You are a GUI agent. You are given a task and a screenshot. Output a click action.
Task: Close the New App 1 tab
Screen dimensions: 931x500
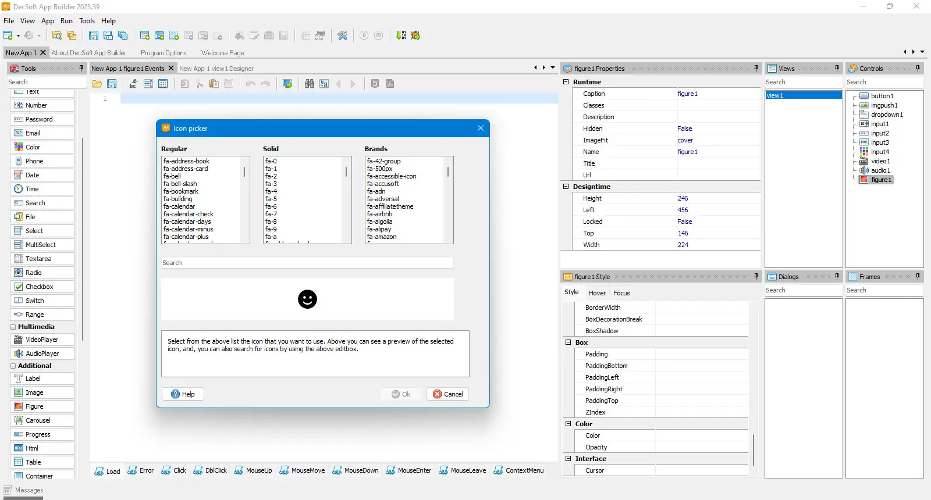[43, 52]
